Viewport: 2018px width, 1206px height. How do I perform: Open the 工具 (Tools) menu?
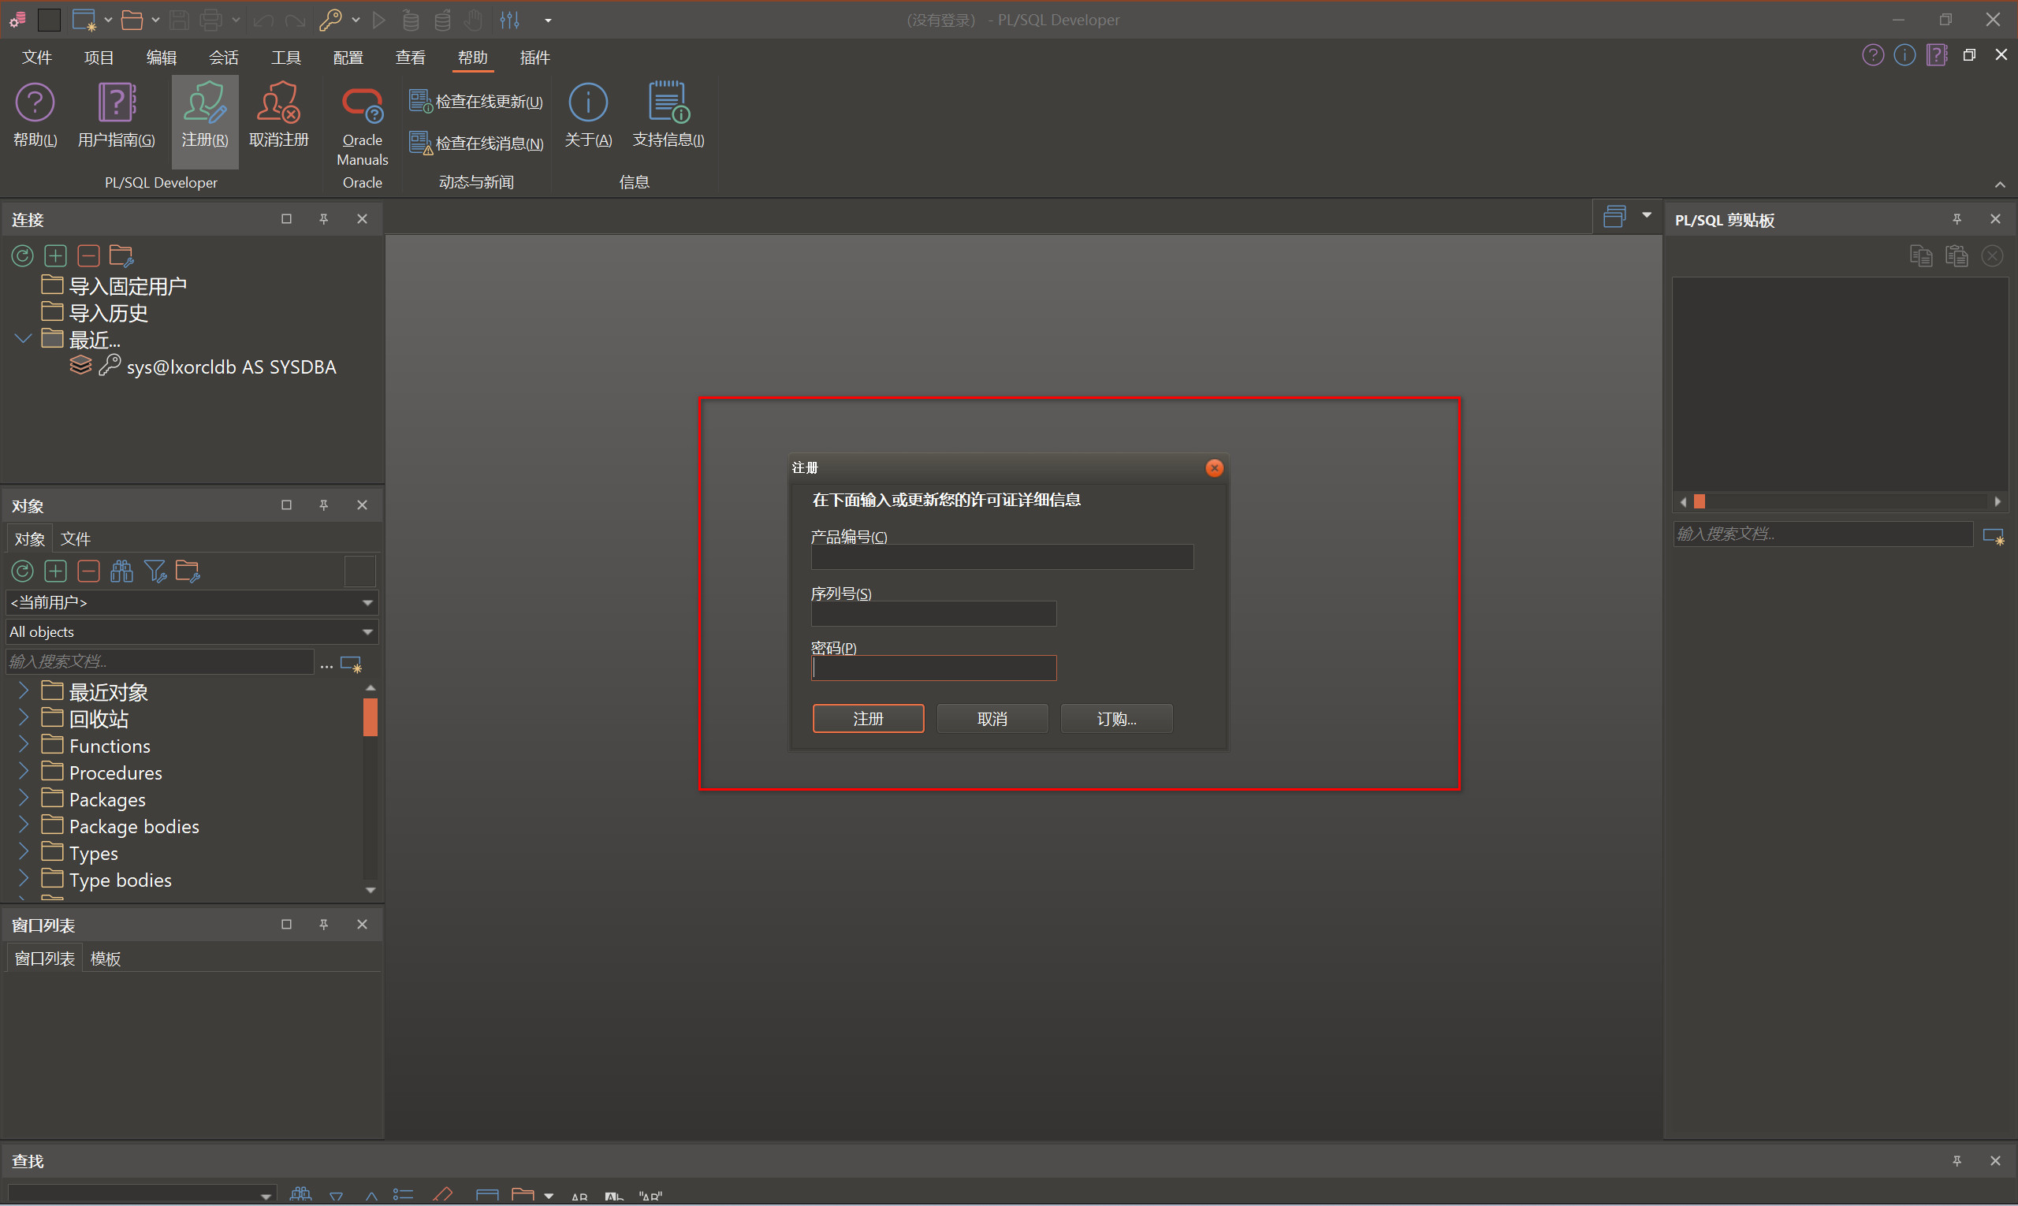[286, 58]
